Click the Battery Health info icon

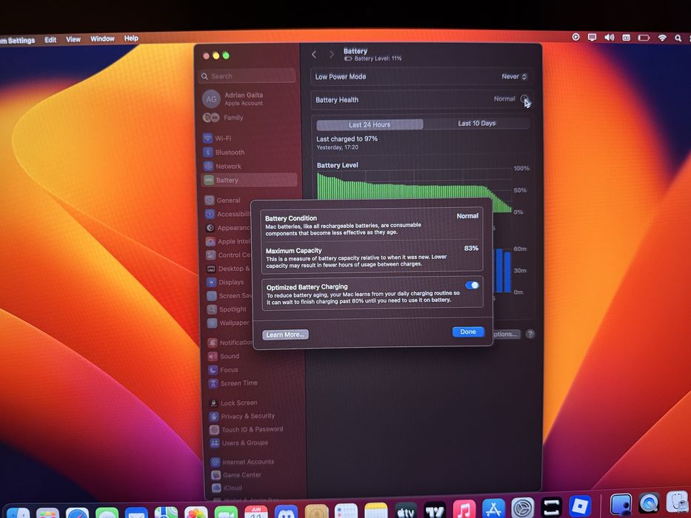tap(524, 98)
